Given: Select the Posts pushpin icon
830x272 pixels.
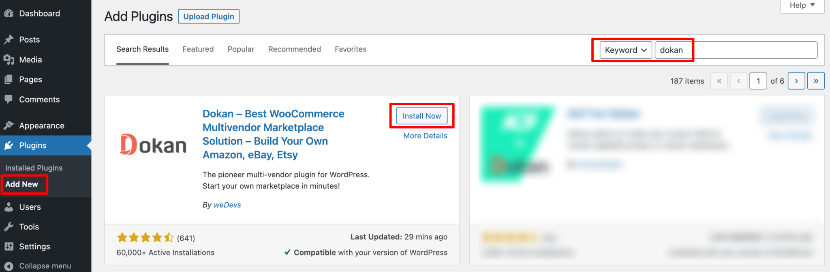Looking at the screenshot, I should [x=9, y=39].
